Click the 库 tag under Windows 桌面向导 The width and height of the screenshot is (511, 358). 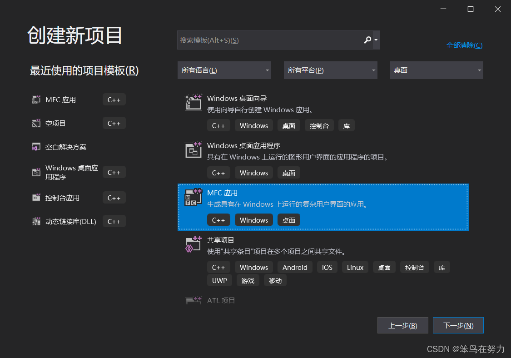click(x=347, y=125)
